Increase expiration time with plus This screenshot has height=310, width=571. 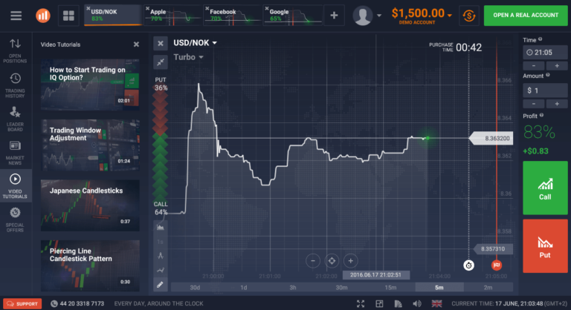(557, 66)
